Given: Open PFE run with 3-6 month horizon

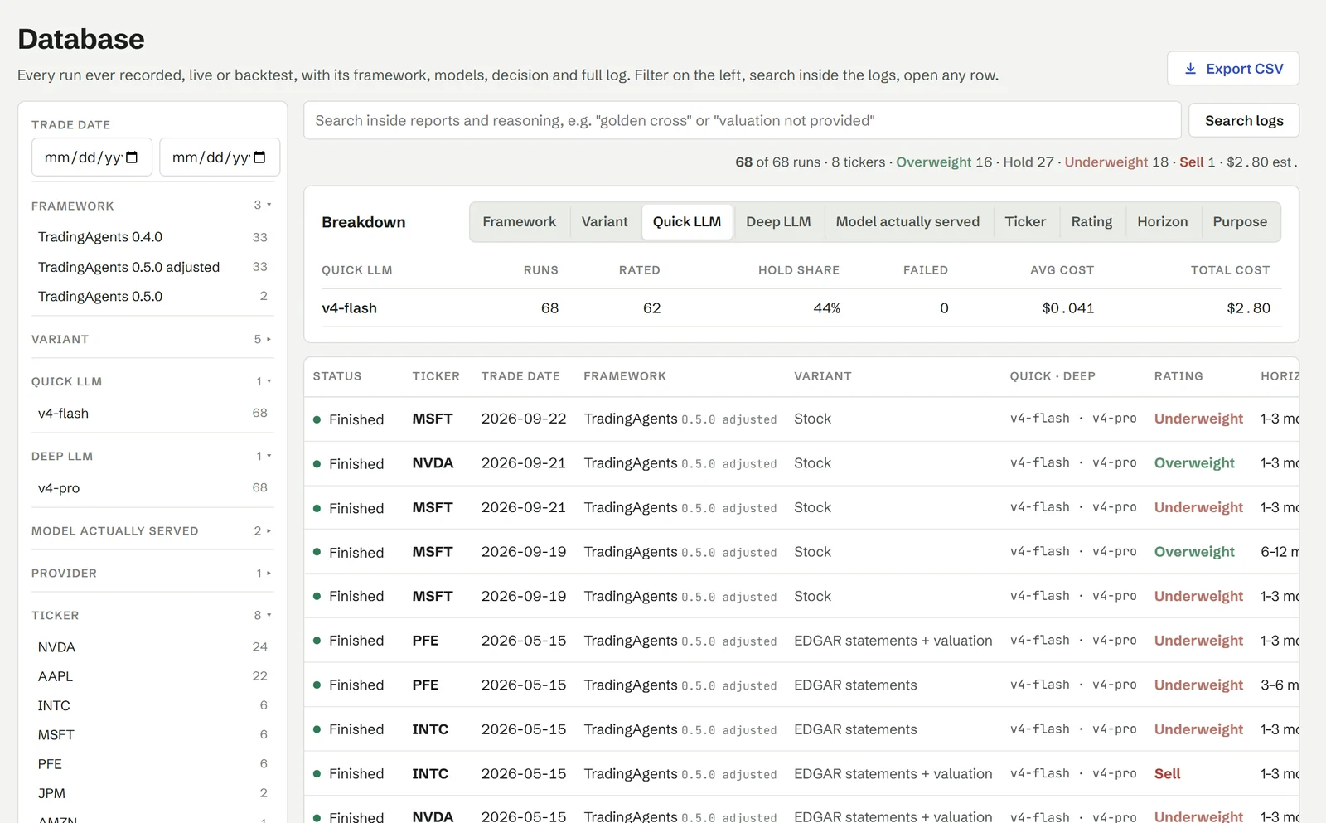Looking at the screenshot, I should point(801,685).
